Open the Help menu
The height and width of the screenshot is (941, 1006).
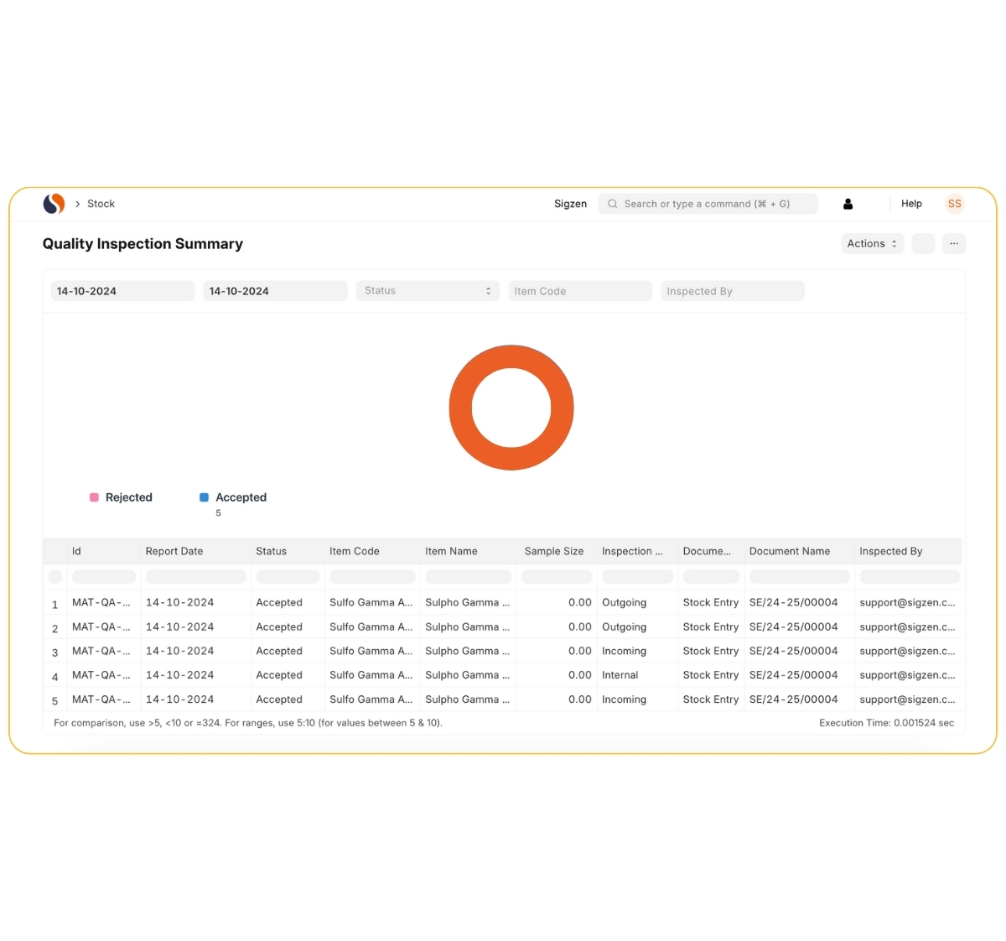pos(911,204)
